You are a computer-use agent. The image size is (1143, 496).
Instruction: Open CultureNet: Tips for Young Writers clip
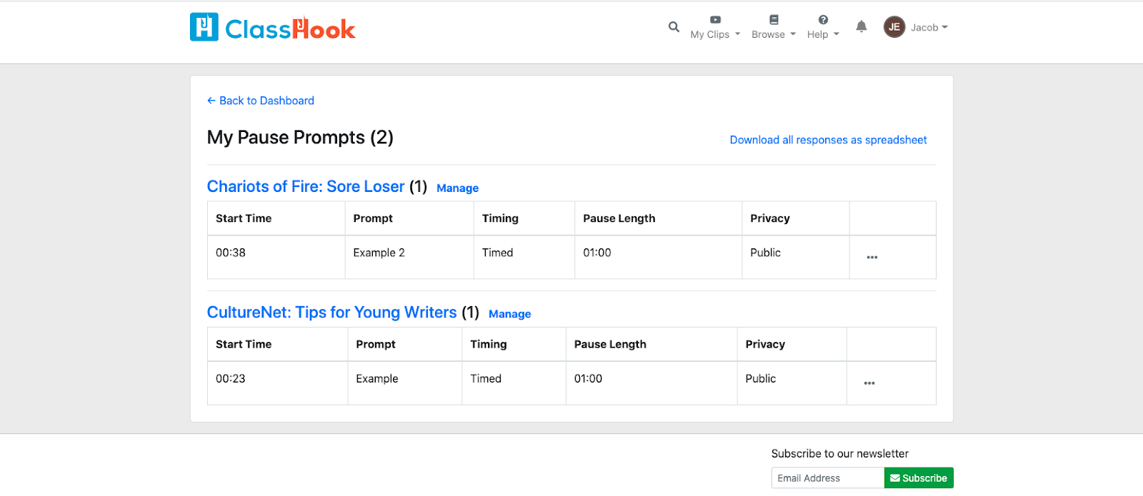point(331,313)
